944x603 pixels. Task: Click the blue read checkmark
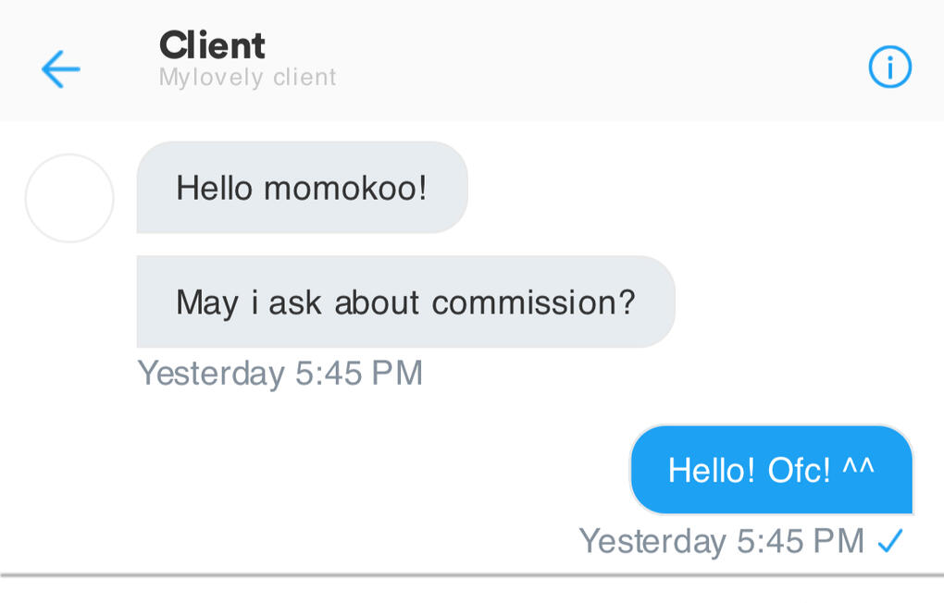pos(889,541)
